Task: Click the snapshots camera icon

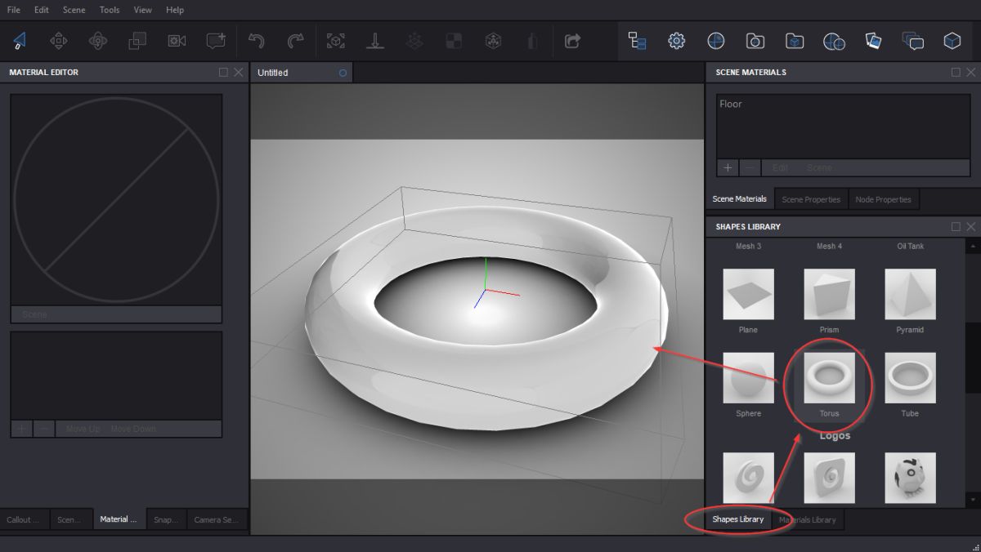Action: tap(755, 40)
